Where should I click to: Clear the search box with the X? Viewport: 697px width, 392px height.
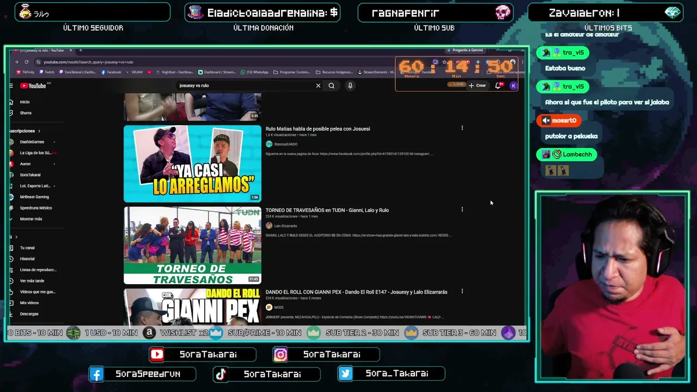(x=319, y=85)
